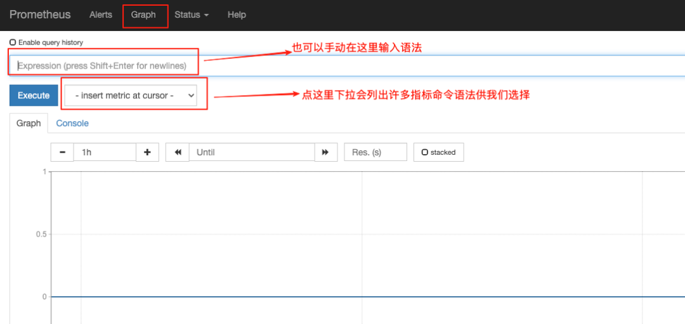Switch to the Console tab

72,123
